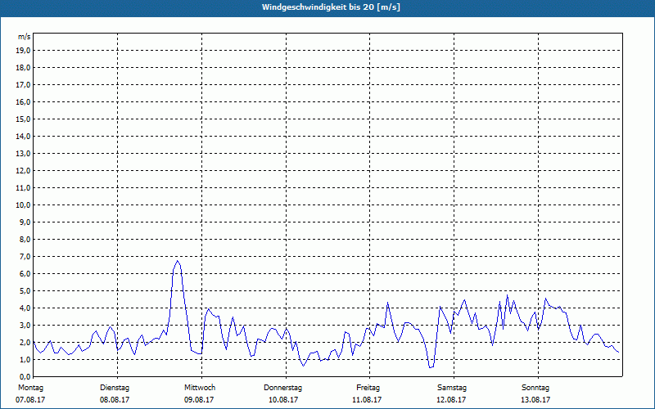Select the 4,0 axis value
The height and width of the screenshot is (409, 655).
click(25, 308)
